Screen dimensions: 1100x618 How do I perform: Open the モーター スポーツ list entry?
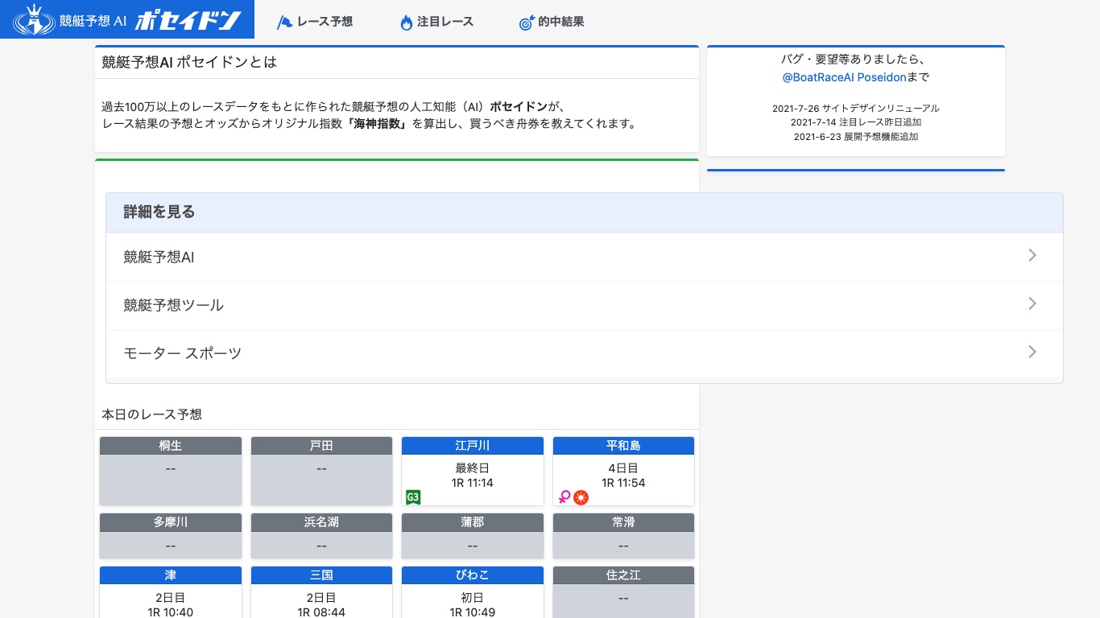click(x=584, y=354)
